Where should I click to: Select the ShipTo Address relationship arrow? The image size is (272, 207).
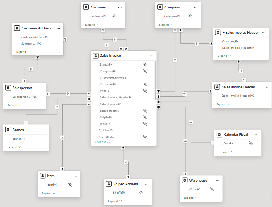(x=126, y=162)
